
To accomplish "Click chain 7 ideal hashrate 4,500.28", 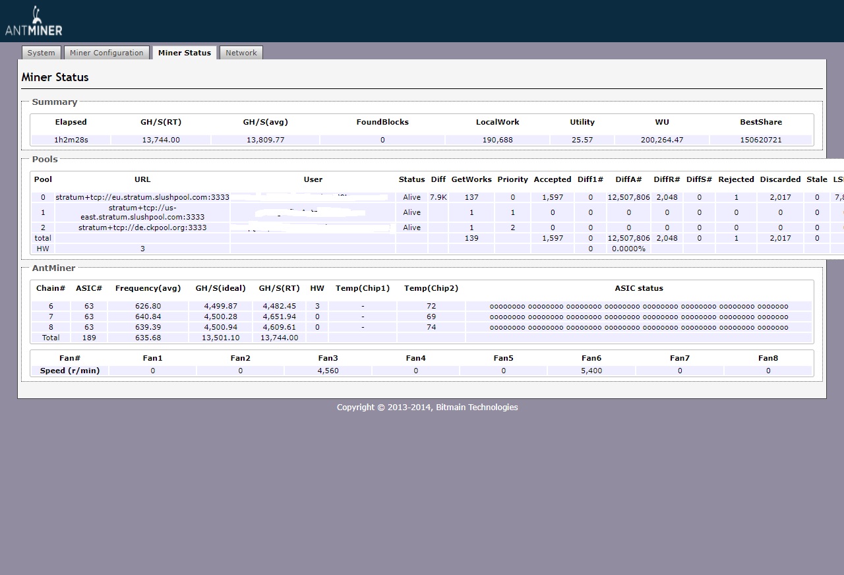I will (x=220, y=317).
